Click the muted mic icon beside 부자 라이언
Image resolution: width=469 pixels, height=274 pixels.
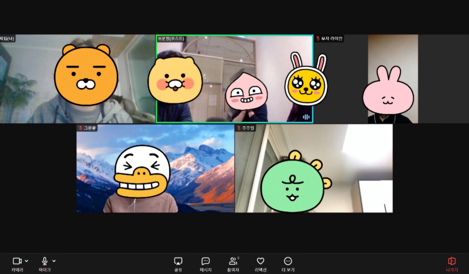tap(318, 39)
